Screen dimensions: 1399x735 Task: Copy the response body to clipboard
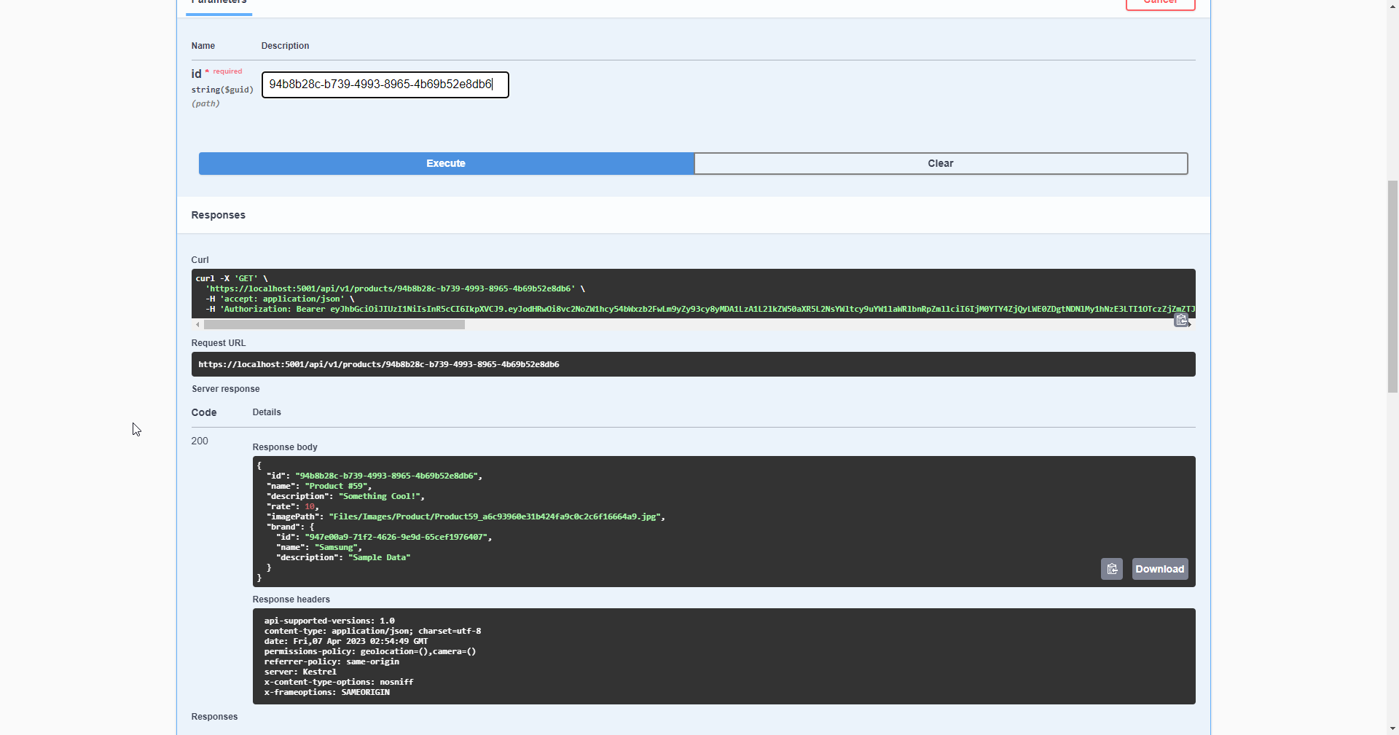tap(1111, 569)
